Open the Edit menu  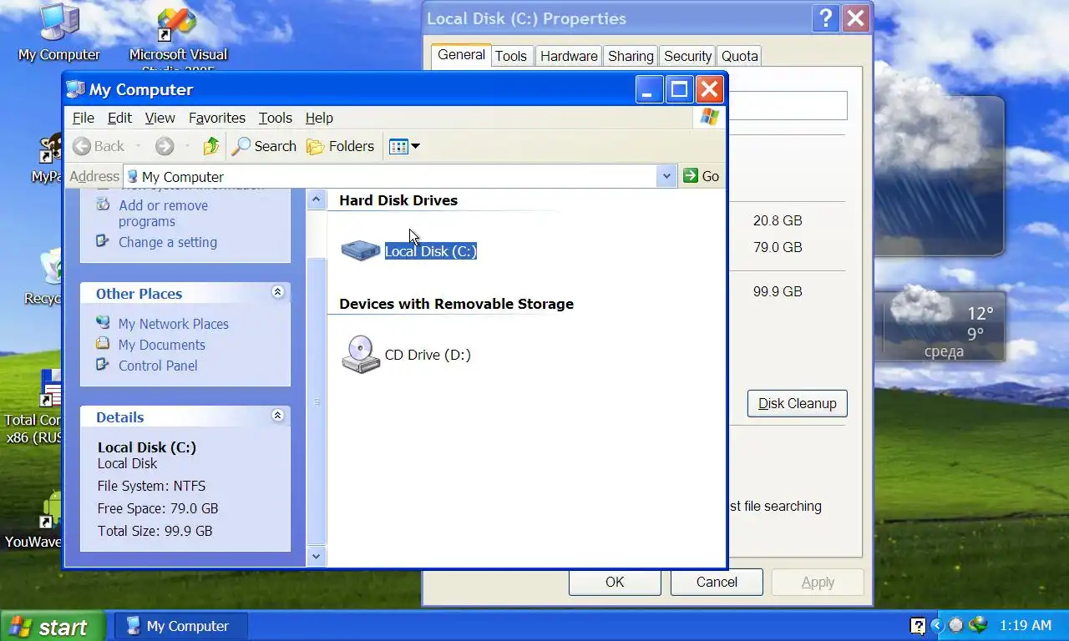[x=120, y=118]
